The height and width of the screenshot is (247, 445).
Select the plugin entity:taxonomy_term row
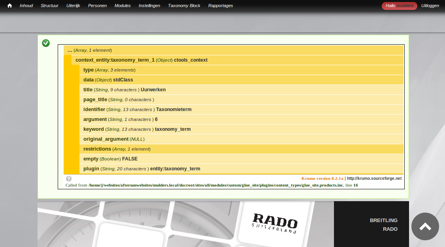(x=241, y=169)
